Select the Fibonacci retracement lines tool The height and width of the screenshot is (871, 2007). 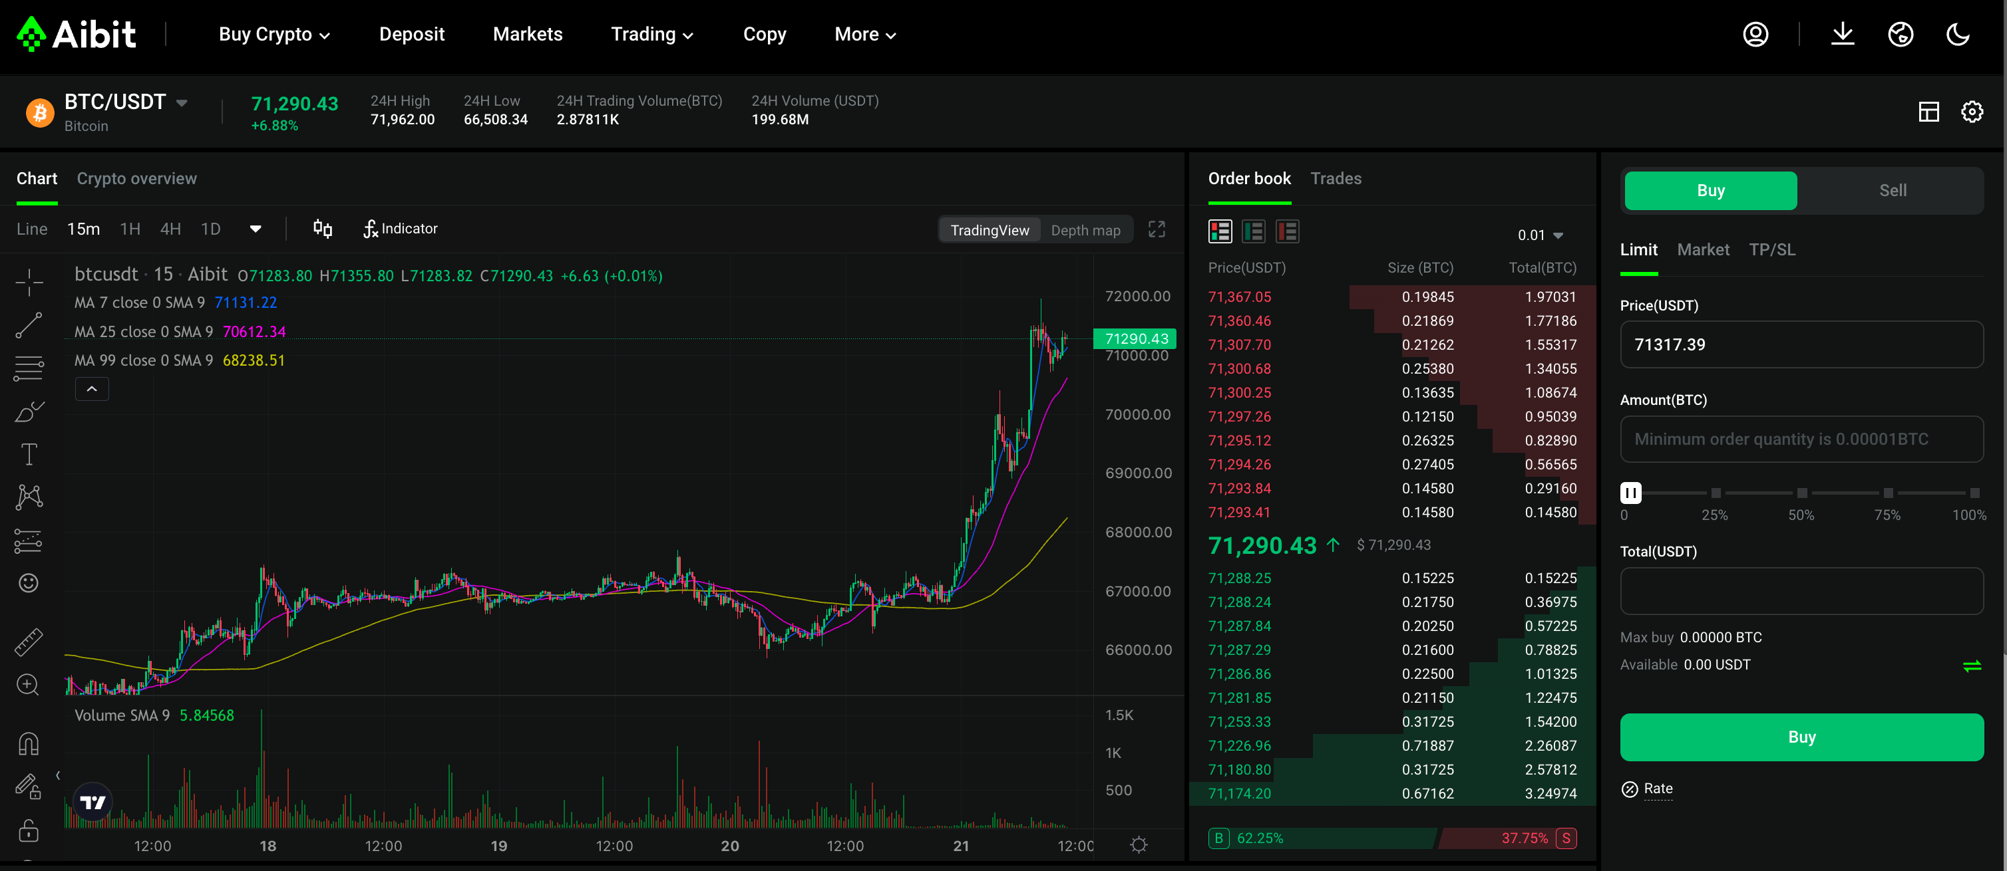pyautogui.click(x=29, y=368)
